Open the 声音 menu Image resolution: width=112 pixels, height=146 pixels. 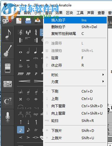coord(91,13)
